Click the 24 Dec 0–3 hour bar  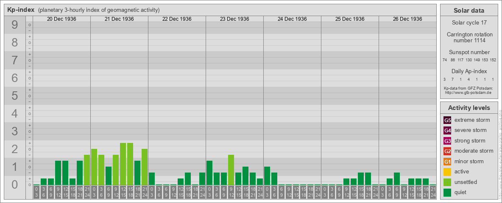(x=267, y=176)
